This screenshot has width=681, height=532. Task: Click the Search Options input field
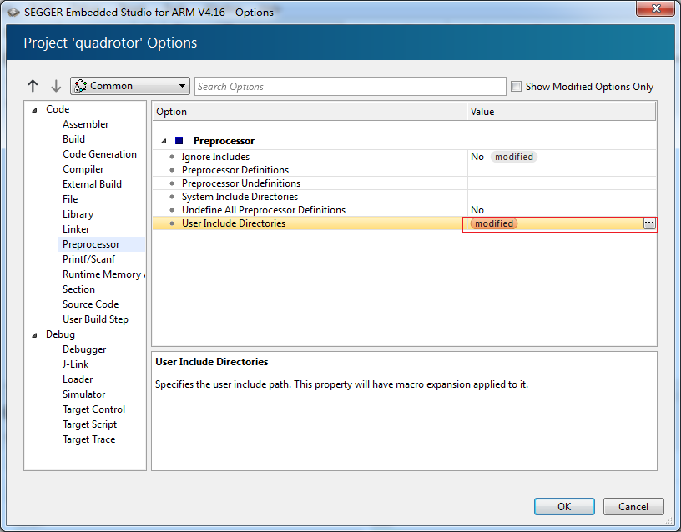(x=350, y=87)
